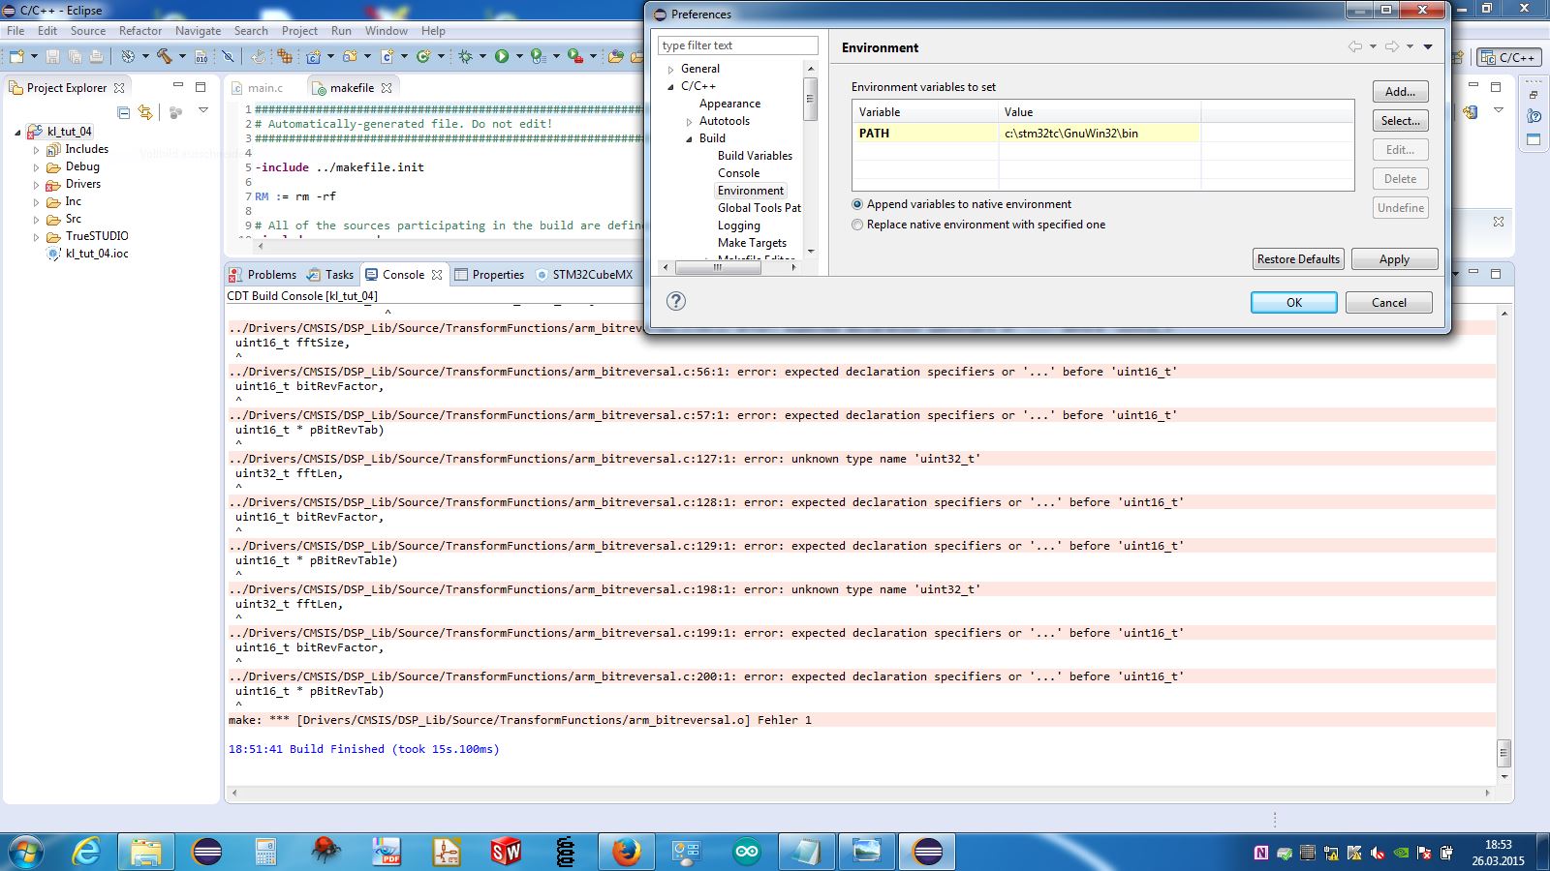This screenshot has width=1550, height=871.
Task: Click the Apply button in Preferences
Action: [x=1394, y=259]
